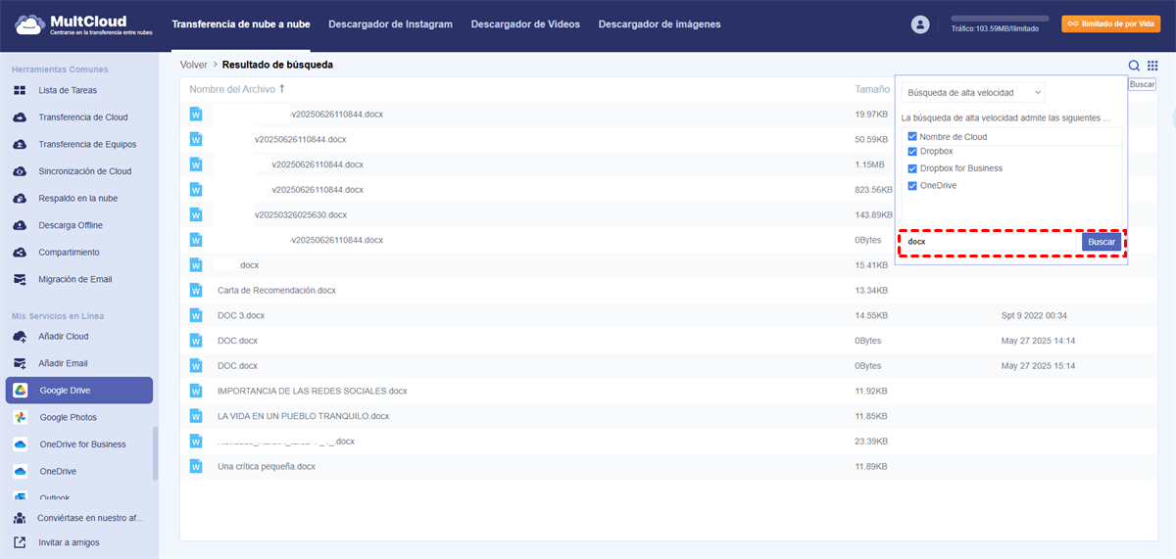
Task: Click date May 27 2025 14:14
Action: (1039, 341)
